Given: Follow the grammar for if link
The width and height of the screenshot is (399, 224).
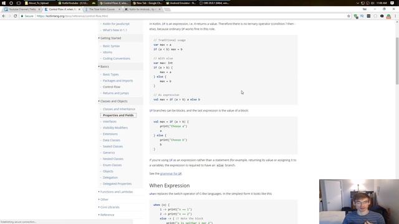Looking at the screenshot, I should (171, 174).
